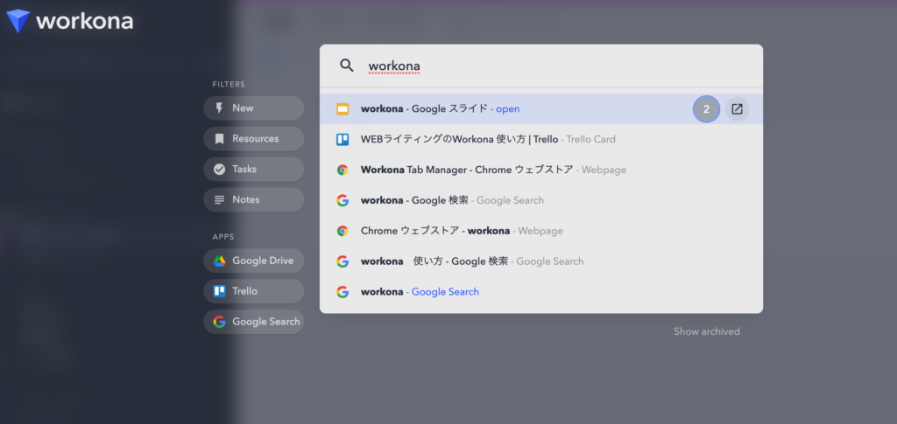The height and width of the screenshot is (424, 897).
Task: Click Show archived
Action: pyautogui.click(x=707, y=331)
